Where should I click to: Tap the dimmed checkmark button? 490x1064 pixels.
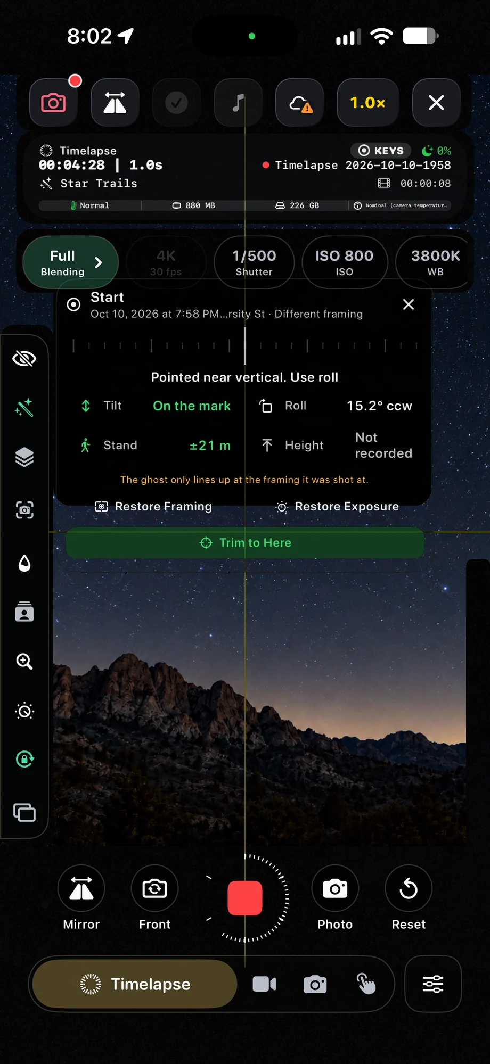pyautogui.click(x=176, y=102)
